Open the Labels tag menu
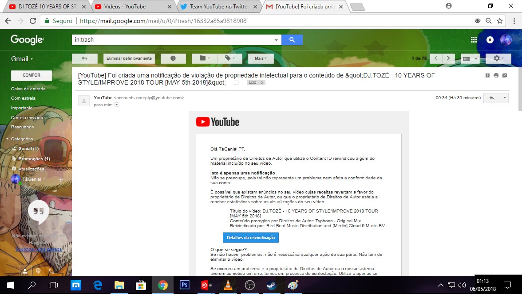 click(x=230, y=58)
